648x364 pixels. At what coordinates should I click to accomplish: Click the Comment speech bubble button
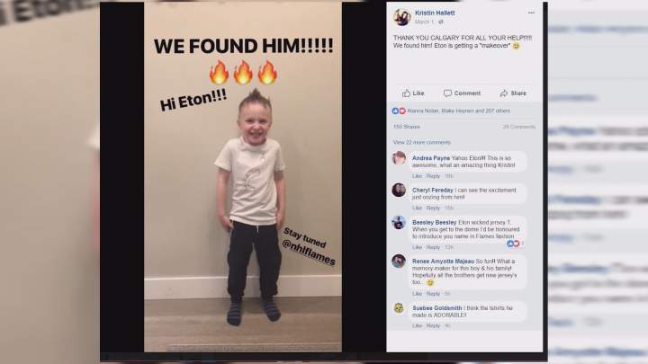(x=462, y=93)
